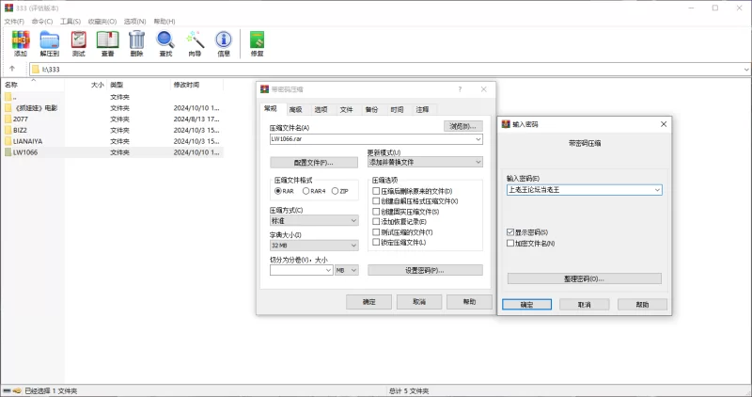Open the 工具 (Tools) menu
Viewport: 752px width, 397px height.
tap(70, 20)
